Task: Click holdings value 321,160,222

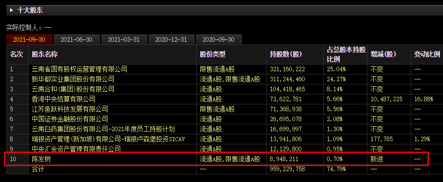Action: pyautogui.click(x=287, y=69)
